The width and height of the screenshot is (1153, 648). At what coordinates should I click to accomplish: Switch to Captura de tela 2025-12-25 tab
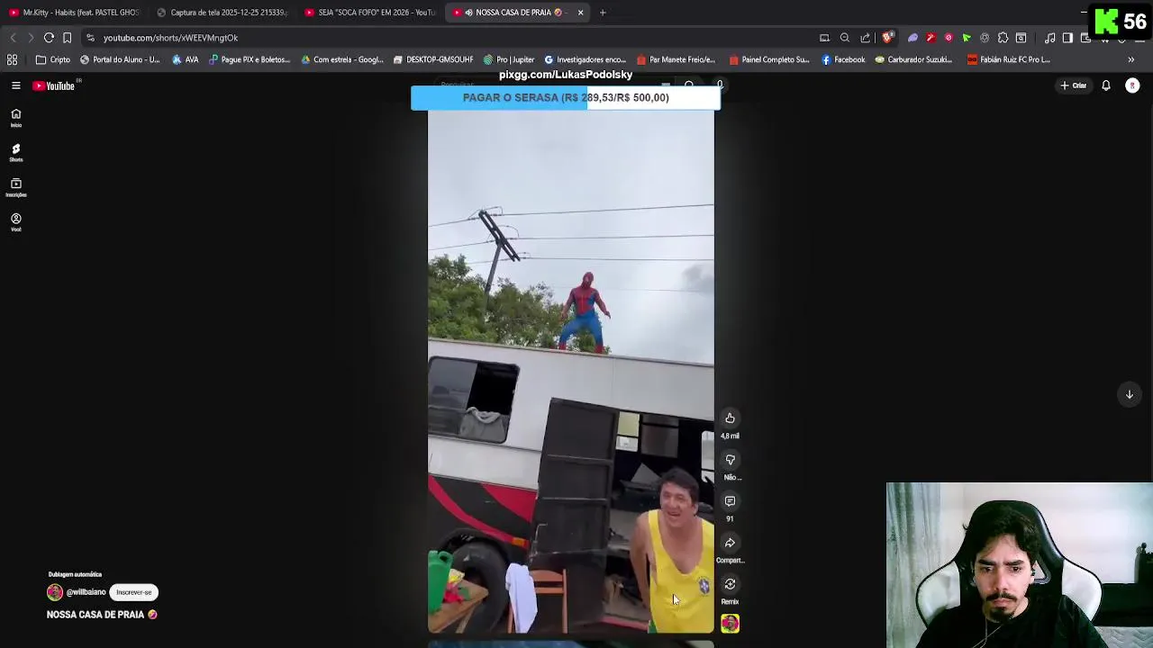click(222, 13)
